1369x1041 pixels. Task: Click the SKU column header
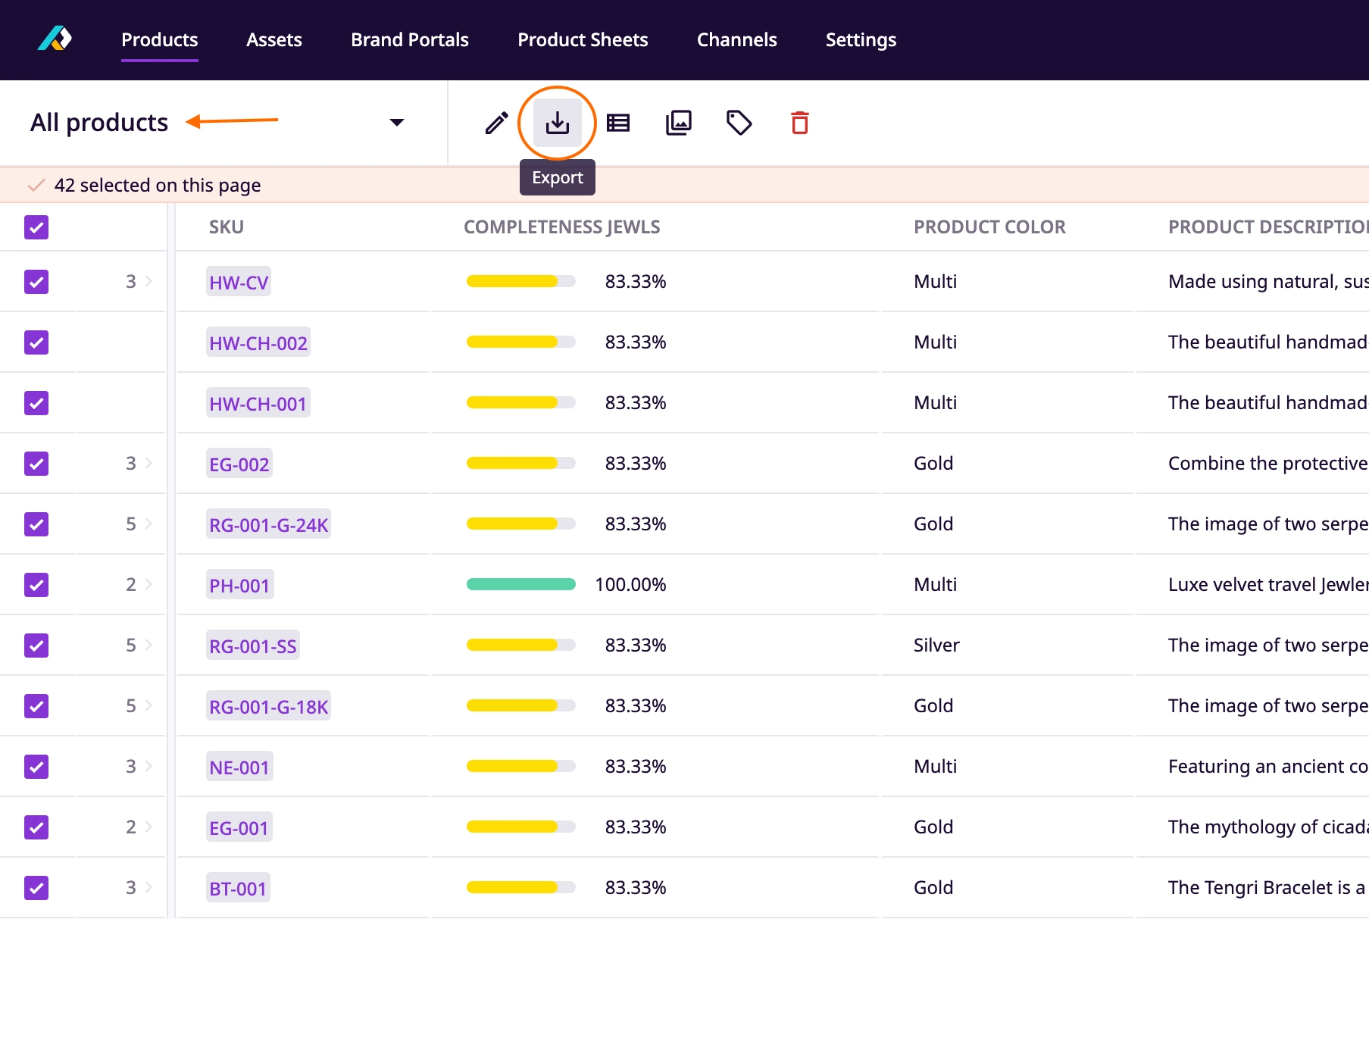tap(227, 227)
